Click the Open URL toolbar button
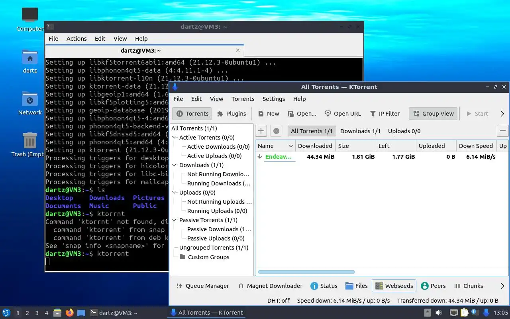Screen dimensions: 510x319 coord(343,114)
